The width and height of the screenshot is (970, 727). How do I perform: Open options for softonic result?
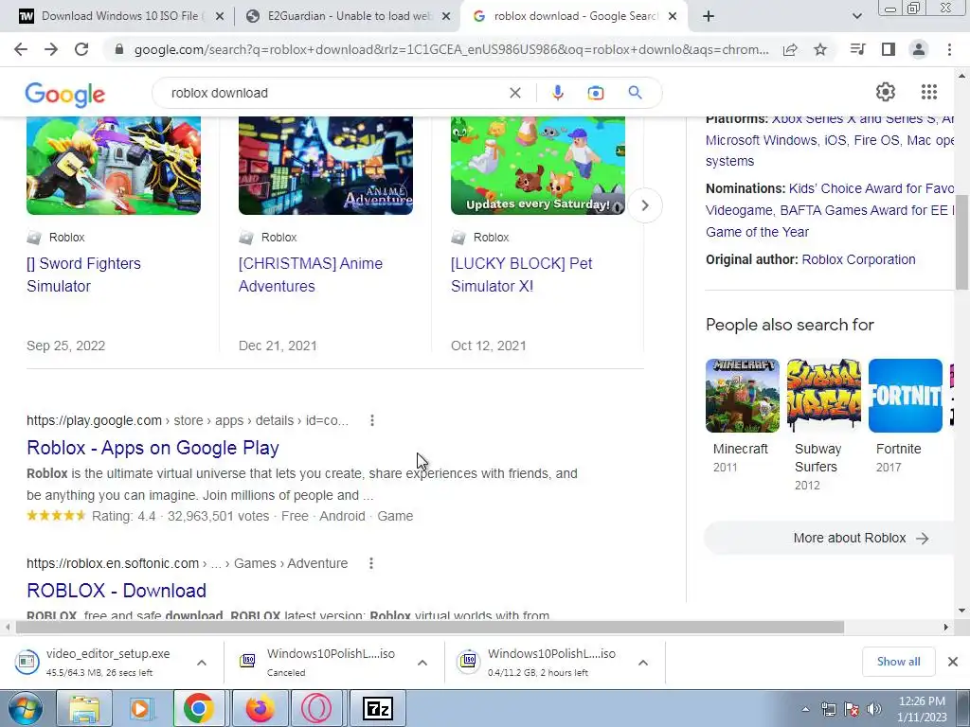tap(371, 563)
